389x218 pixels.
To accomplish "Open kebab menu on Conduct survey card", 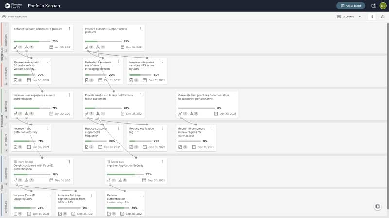I will pyautogui.click(x=47, y=62).
